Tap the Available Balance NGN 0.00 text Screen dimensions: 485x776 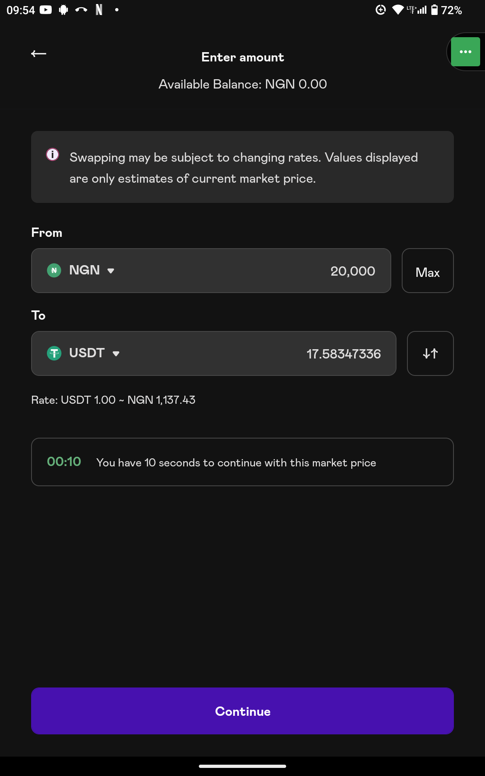(x=242, y=84)
